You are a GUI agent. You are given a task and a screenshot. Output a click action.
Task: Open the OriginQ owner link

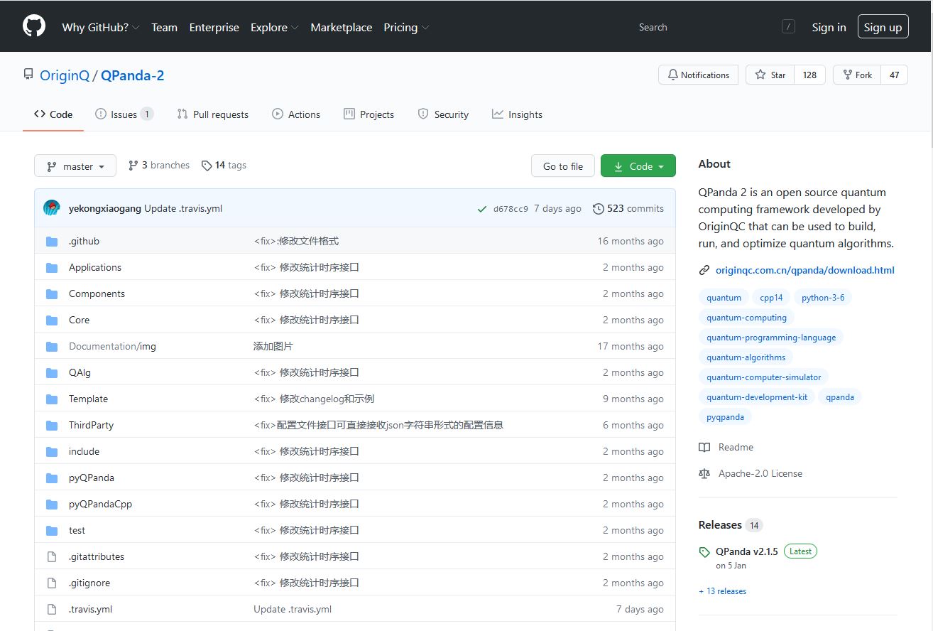tap(65, 75)
